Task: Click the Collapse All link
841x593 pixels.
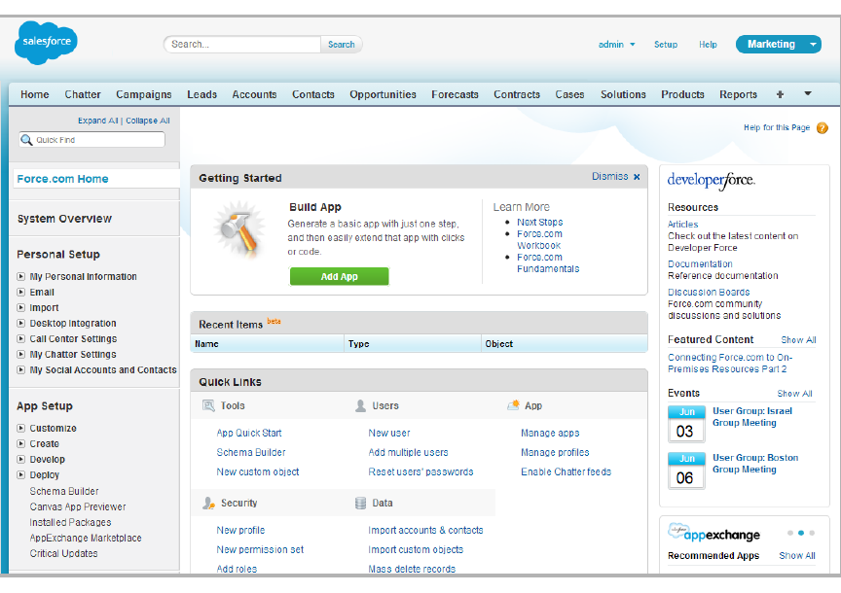Action: click(x=148, y=121)
